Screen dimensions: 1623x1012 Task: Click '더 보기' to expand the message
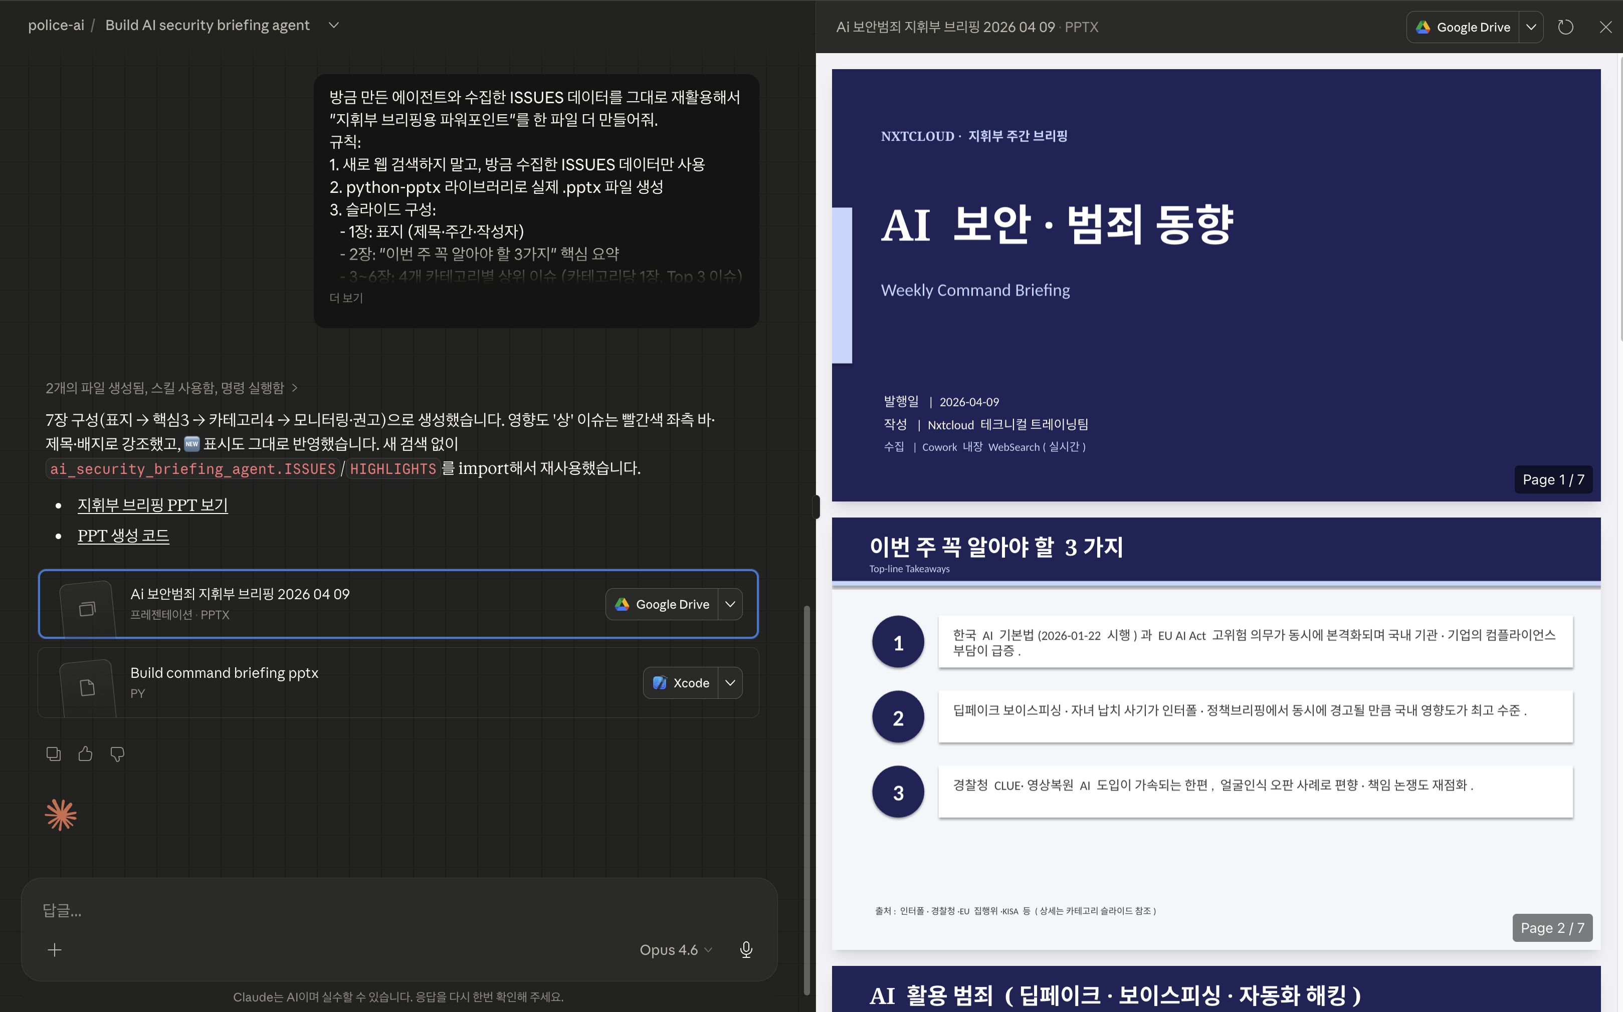[x=346, y=298]
